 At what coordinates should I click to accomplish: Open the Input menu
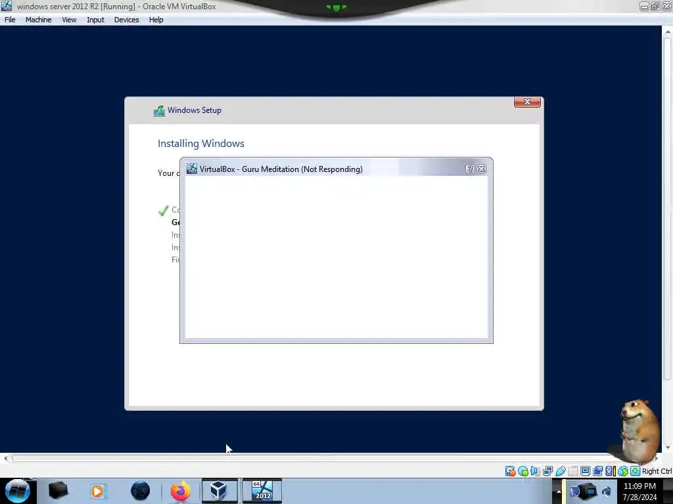(95, 20)
